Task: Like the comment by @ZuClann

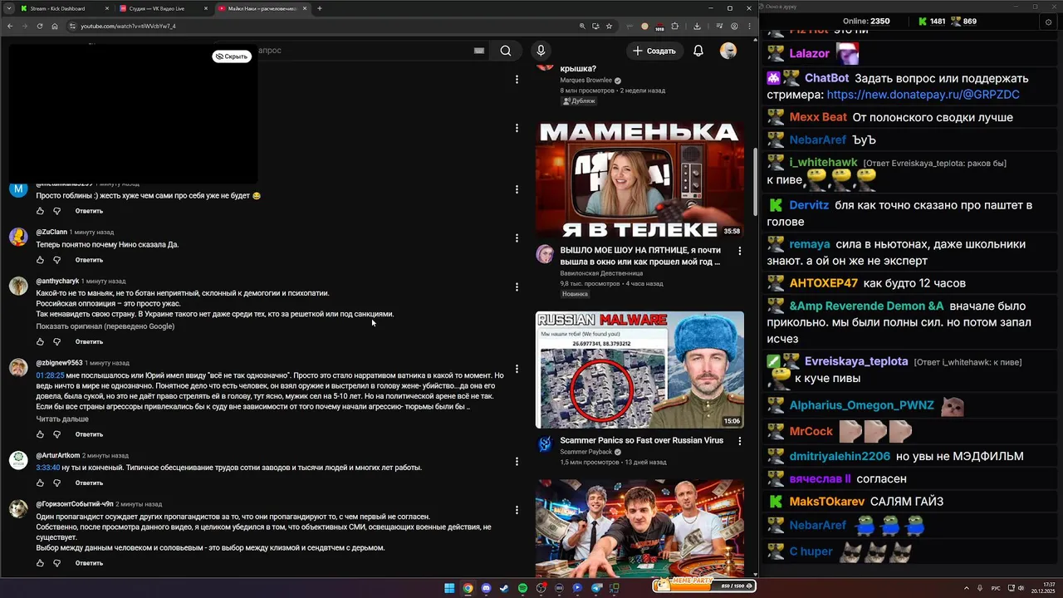Action: point(40,260)
